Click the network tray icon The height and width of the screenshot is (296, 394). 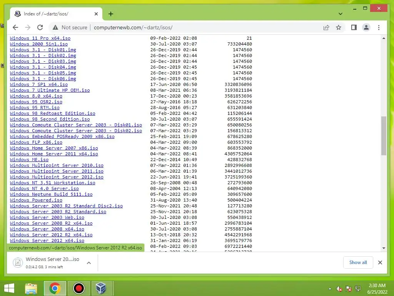coord(358,289)
